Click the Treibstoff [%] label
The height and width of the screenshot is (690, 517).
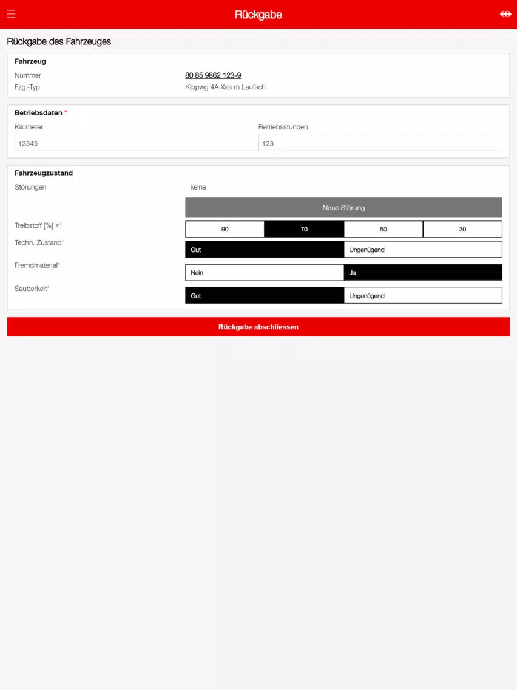click(38, 225)
